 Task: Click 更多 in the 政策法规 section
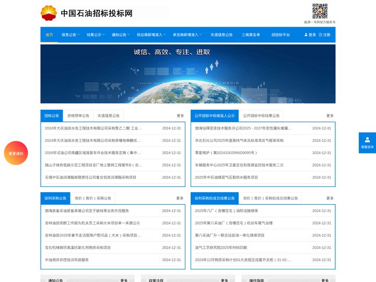coord(225,280)
